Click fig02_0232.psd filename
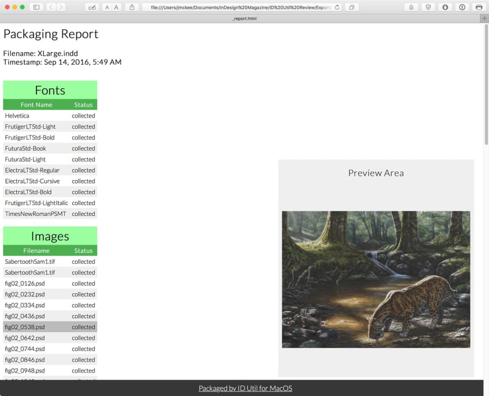The width and height of the screenshot is (489, 396). 25,294
